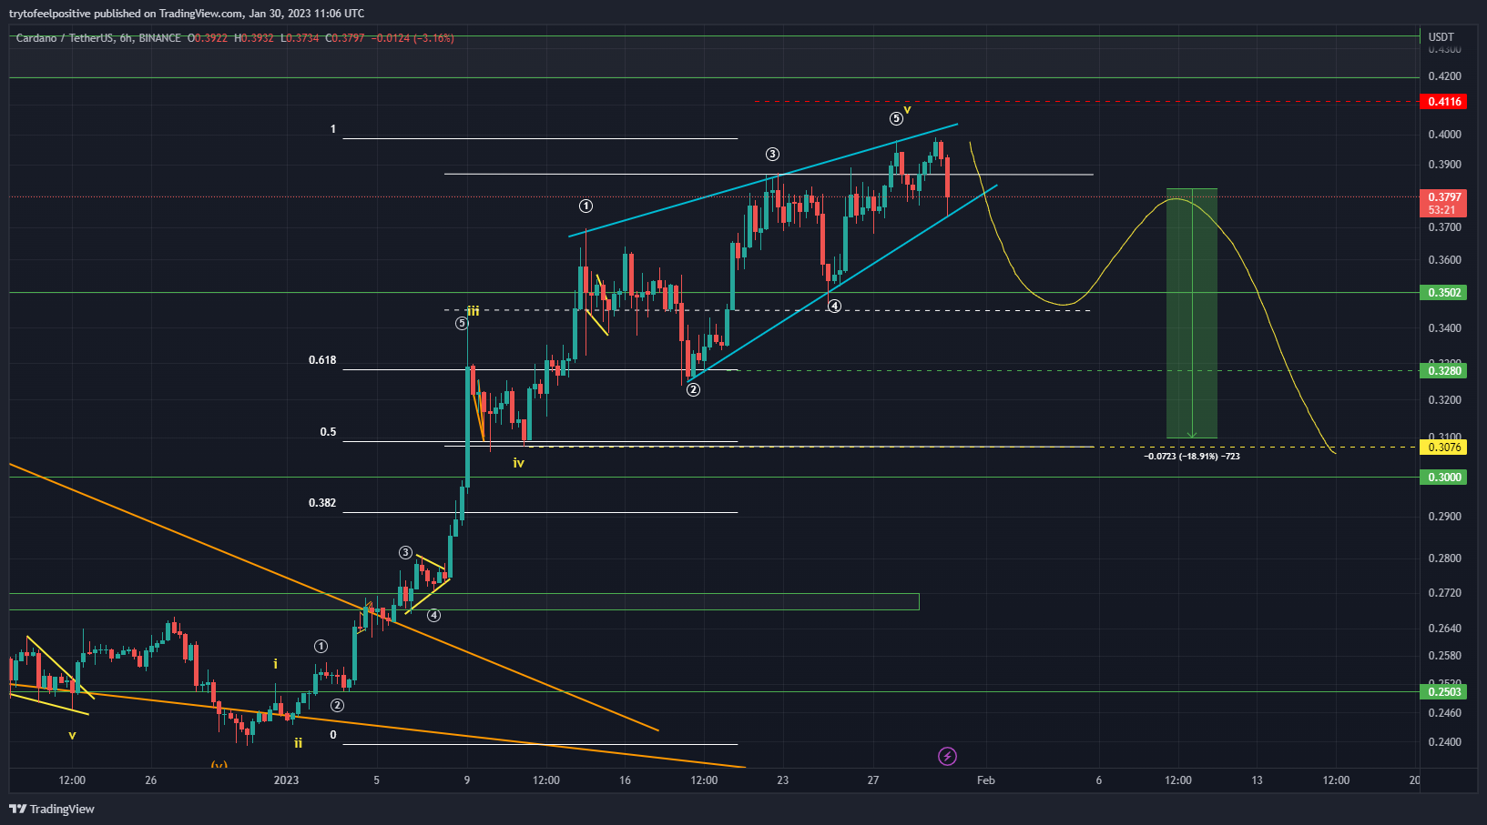Click the 0.3600 value on price axis
The height and width of the screenshot is (825, 1487).
point(1444,260)
